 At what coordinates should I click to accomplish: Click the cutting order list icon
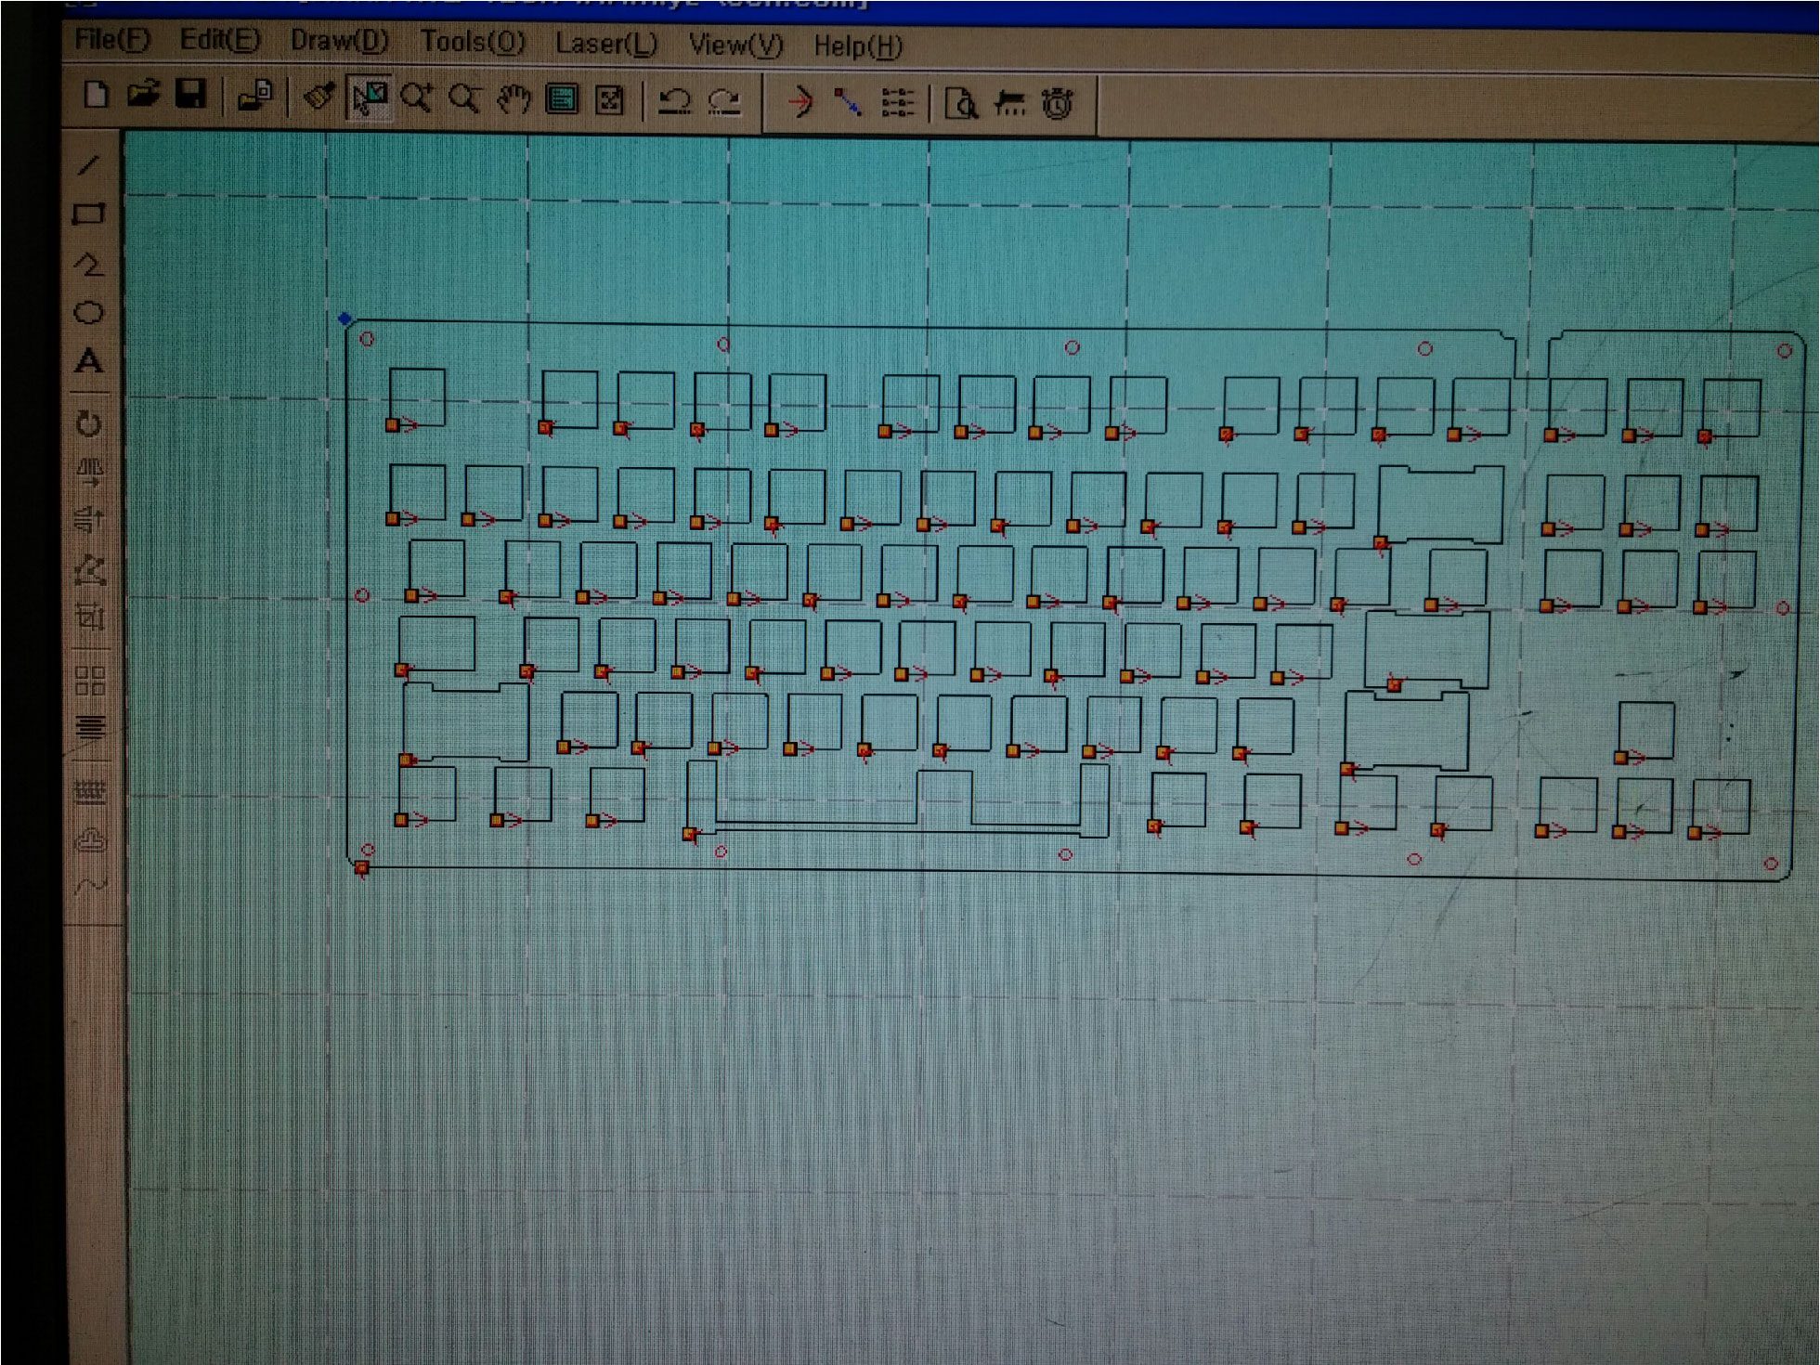tap(898, 103)
